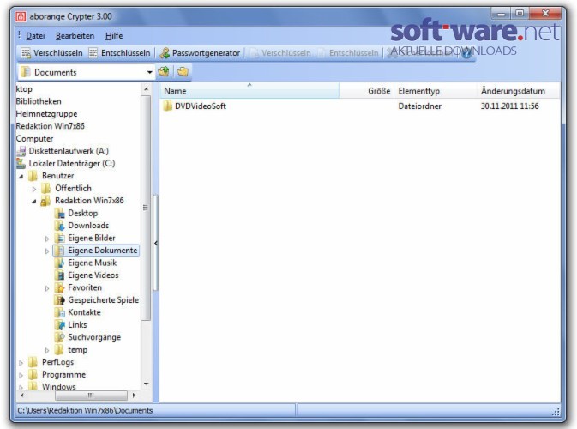This screenshot has height=429, width=577.
Task: Open the Datei menu
Action: [35, 36]
